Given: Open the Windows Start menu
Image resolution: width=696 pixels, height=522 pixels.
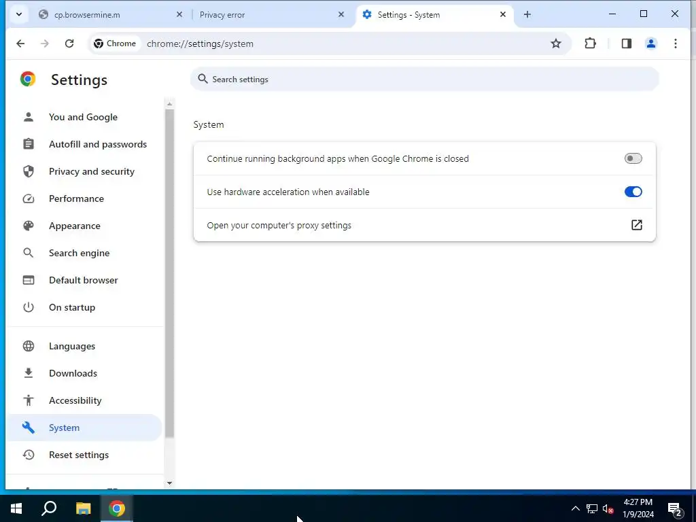Looking at the screenshot, I should point(16,508).
